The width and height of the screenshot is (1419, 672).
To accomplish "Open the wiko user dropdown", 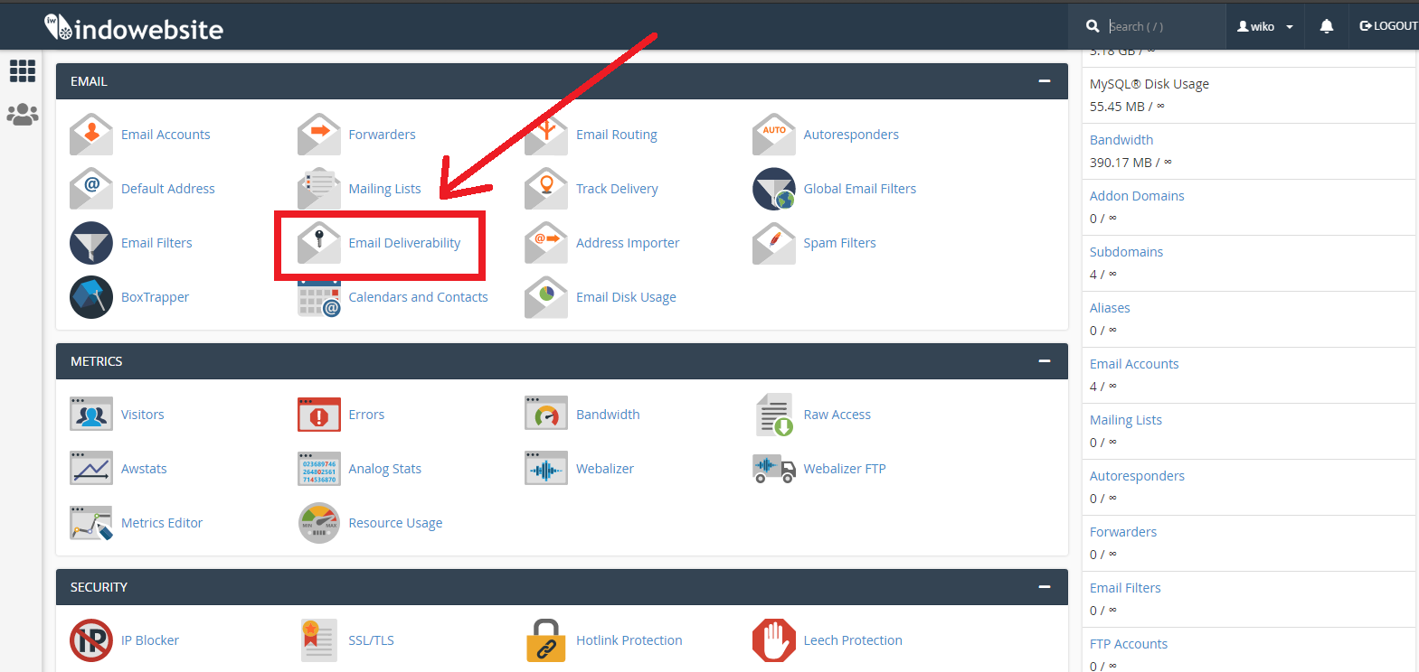I will 1265,26.
